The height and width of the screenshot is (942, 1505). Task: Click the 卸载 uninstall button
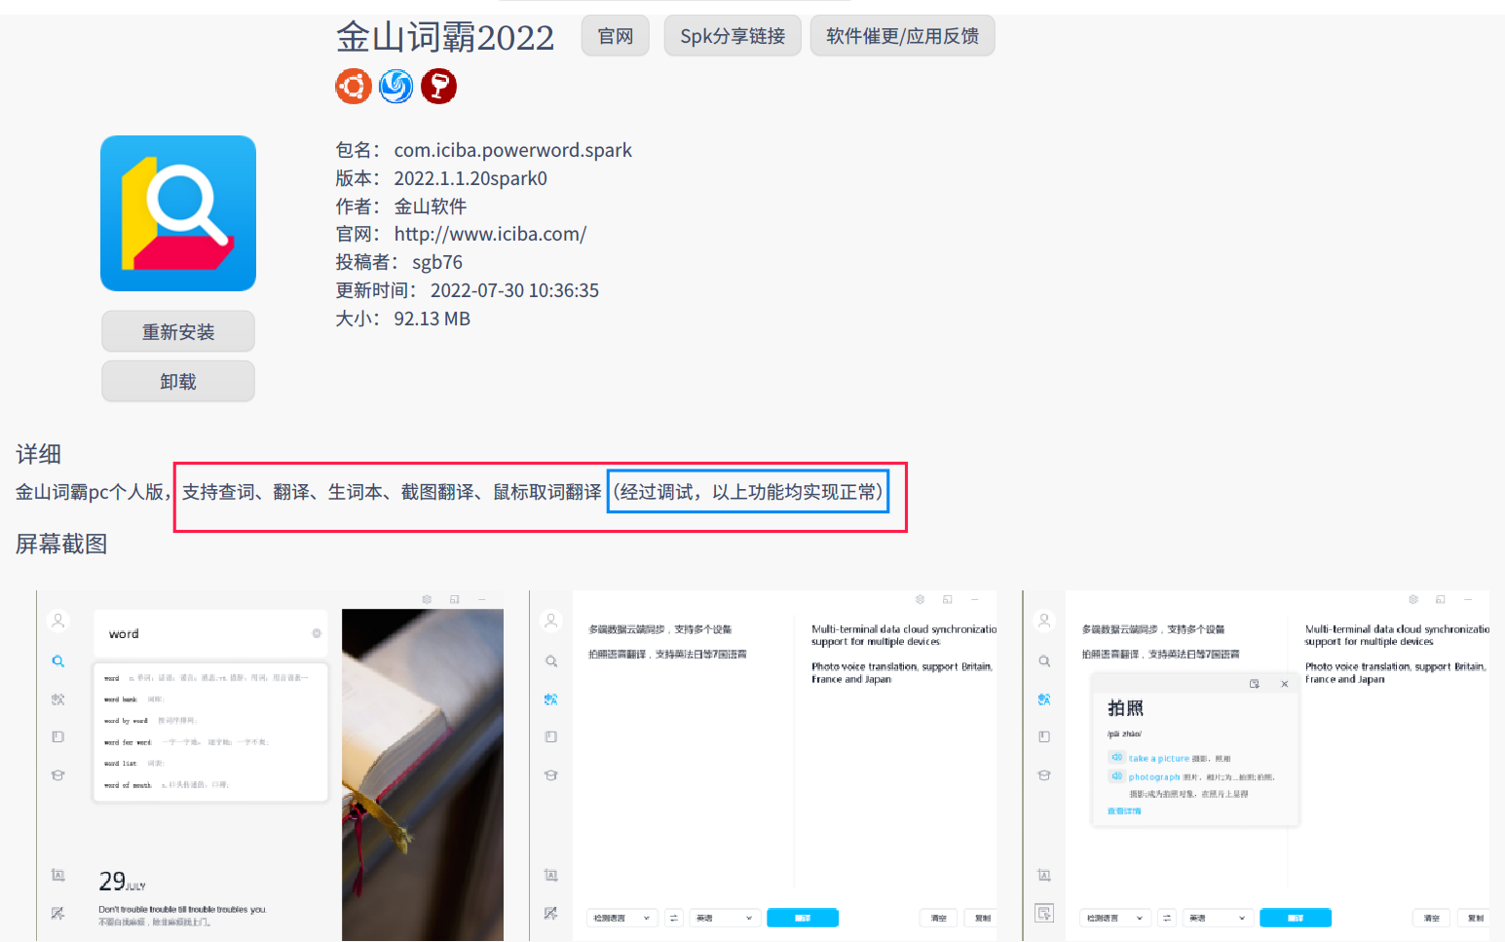pyautogui.click(x=177, y=381)
